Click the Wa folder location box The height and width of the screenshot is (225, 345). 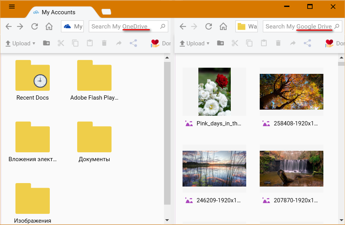[247, 27]
